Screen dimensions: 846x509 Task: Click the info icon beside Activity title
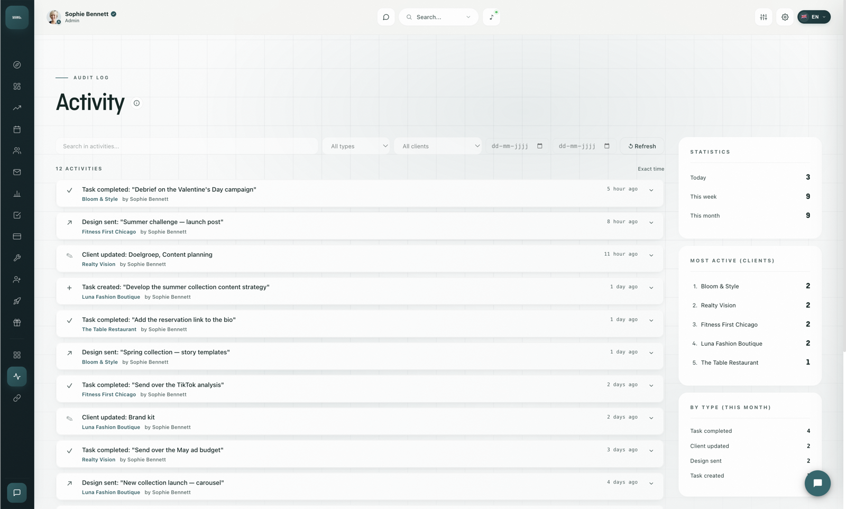pos(136,103)
